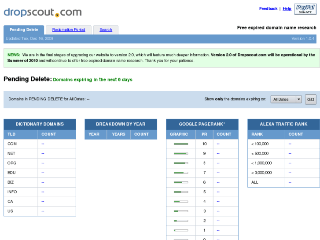Image resolution: width=320 pixels, height=240 pixels.
Task: Click the PageRank 6 bar graphic
Action: click(181, 182)
